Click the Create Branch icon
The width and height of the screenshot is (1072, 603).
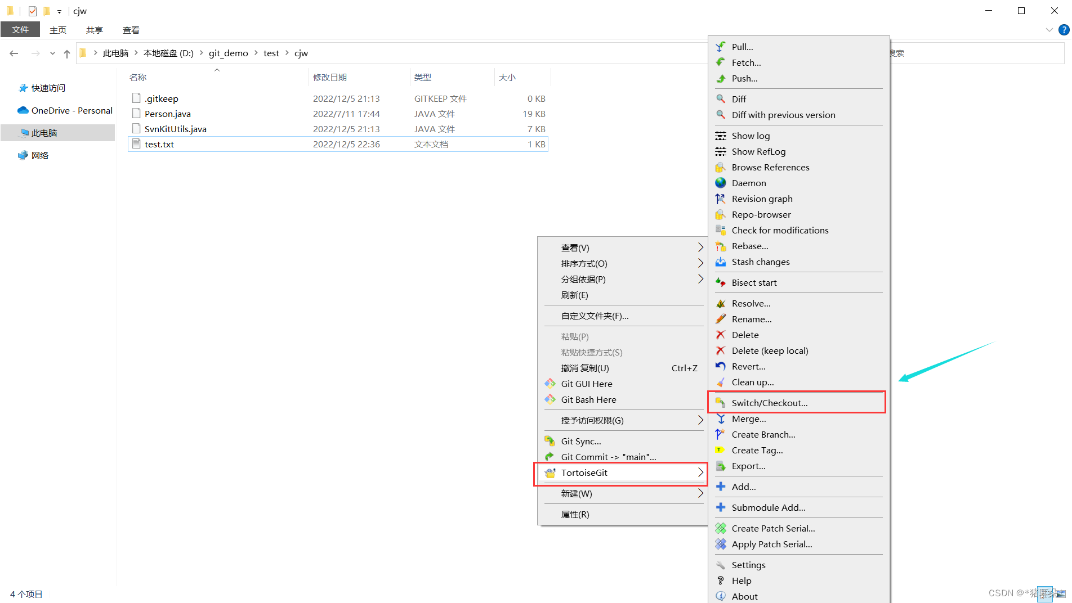[721, 434]
